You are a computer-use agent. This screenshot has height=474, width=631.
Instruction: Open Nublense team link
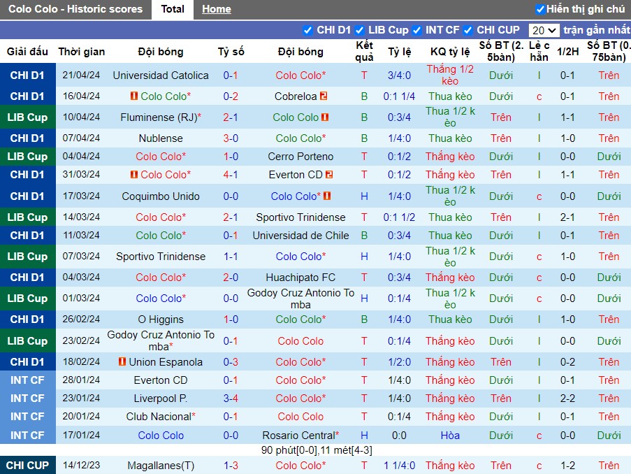161,138
